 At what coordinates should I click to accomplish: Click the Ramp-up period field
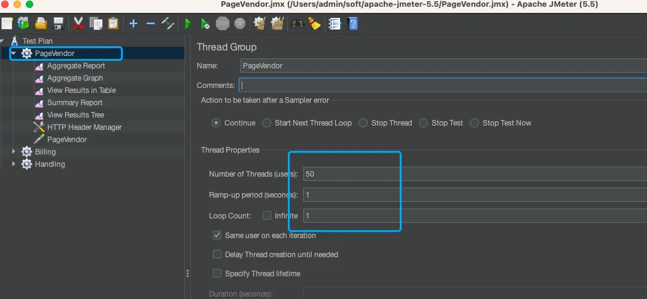(x=475, y=194)
